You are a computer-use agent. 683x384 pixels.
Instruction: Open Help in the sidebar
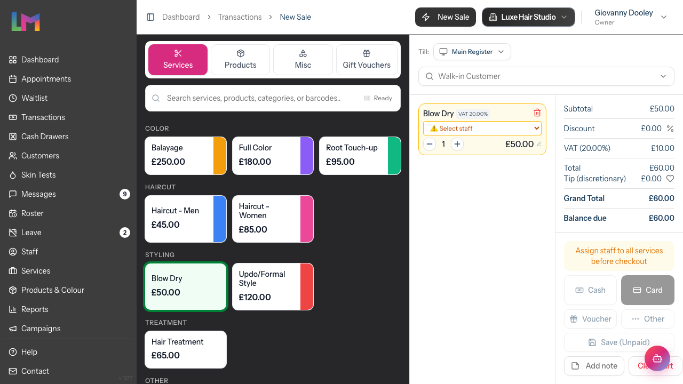click(x=68, y=352)
